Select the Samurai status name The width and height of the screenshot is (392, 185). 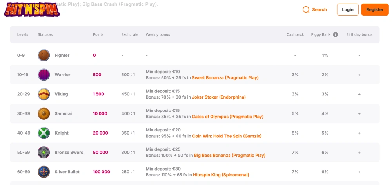[63, 114]
